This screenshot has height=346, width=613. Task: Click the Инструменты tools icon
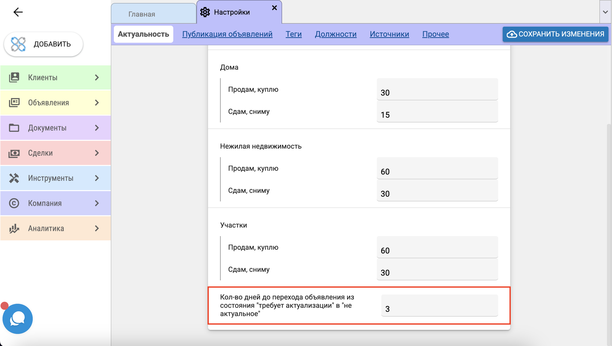14,178
